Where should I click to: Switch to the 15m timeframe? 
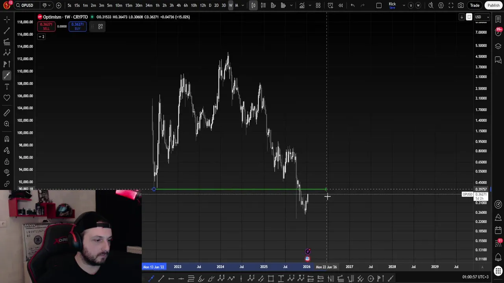pos(129,6)
